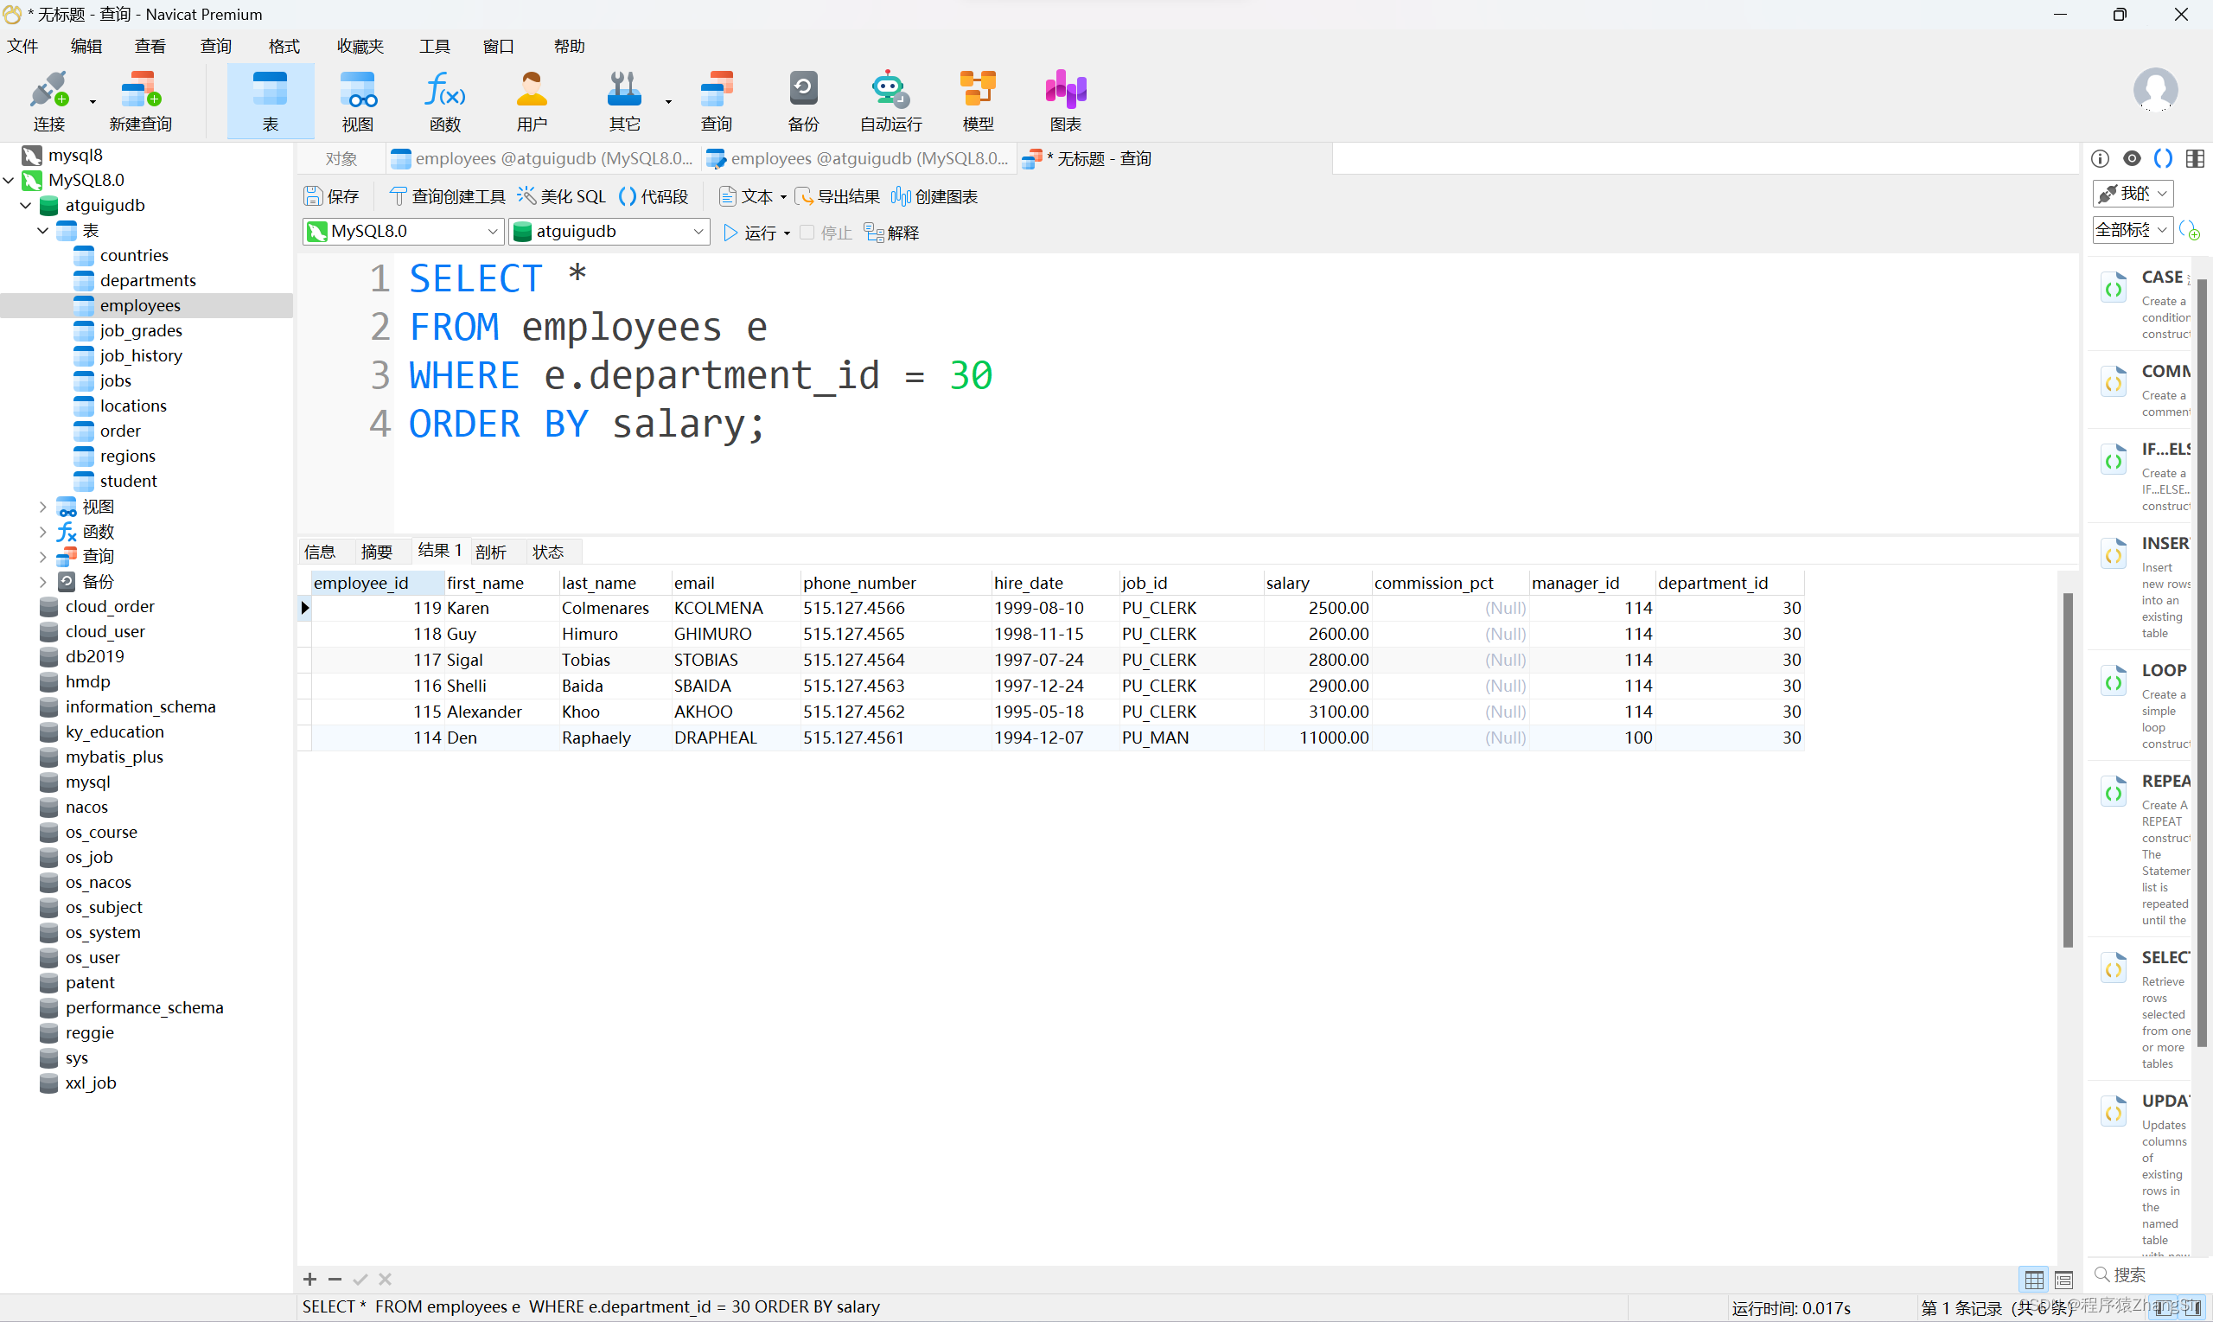Enable the 我的 personal workspace toggle
This screenshot has width=2213, height=1322.
(x=2134, y=194)
